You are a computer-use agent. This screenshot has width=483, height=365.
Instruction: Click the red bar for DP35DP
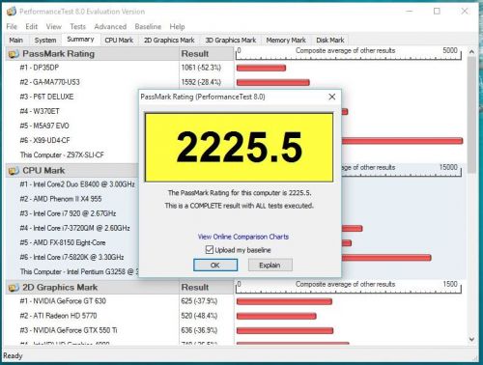click(261, 68)
